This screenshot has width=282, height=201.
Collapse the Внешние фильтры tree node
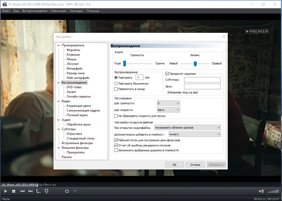point(58,148)
